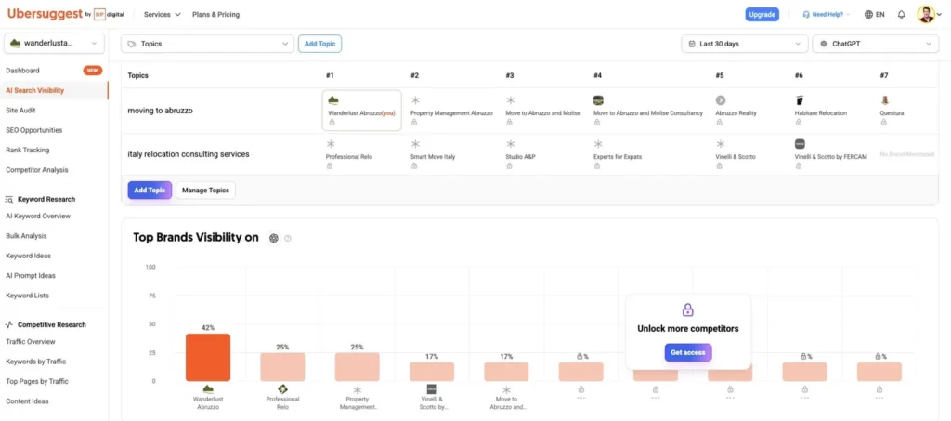
Task: Click lock icon under Professional Relo
Action: pyautogui.click(x=330, y=165)
